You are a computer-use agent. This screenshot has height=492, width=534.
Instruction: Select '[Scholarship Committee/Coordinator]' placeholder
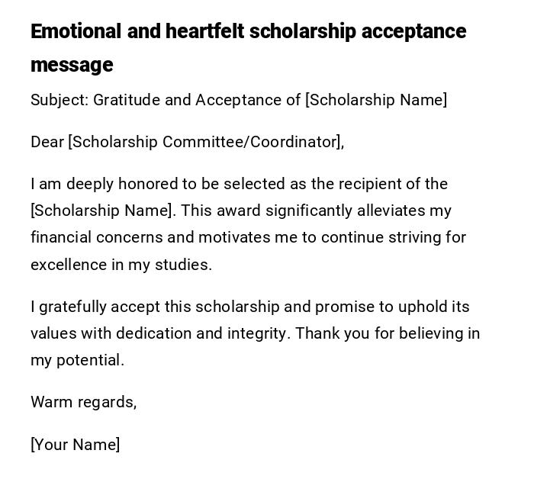point(204,142)
